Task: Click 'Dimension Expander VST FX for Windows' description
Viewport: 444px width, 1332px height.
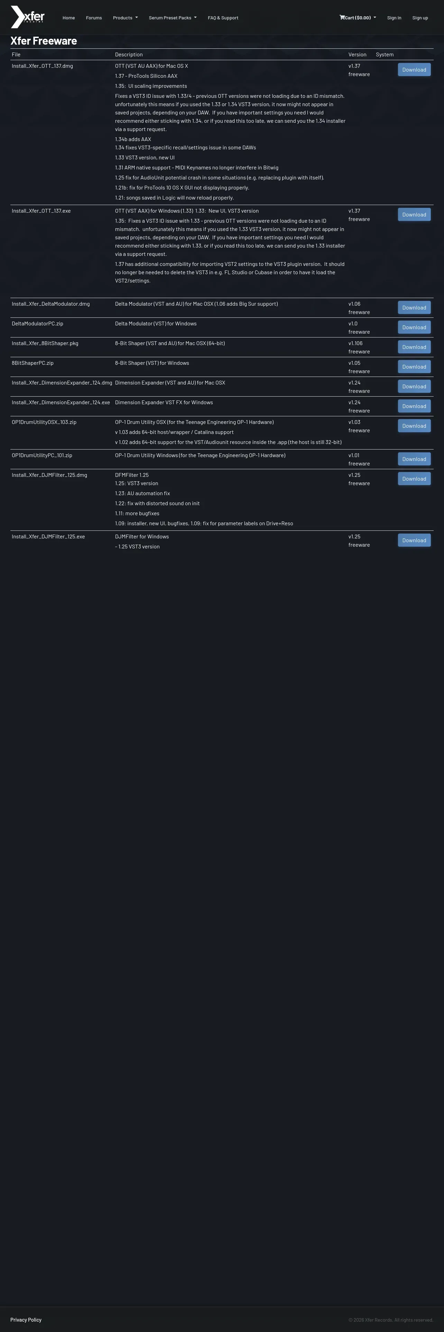Action: 164,402
